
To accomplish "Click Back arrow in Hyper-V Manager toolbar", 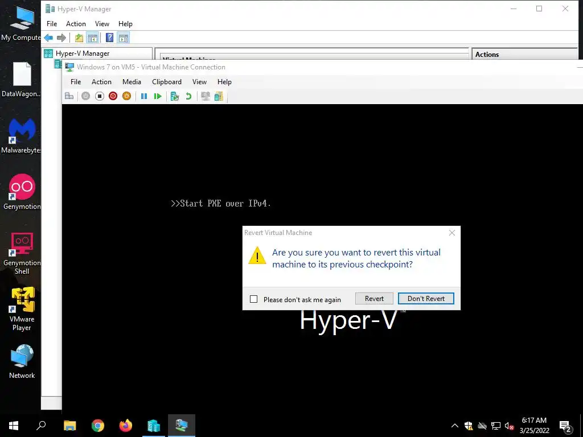I will 48,38.
